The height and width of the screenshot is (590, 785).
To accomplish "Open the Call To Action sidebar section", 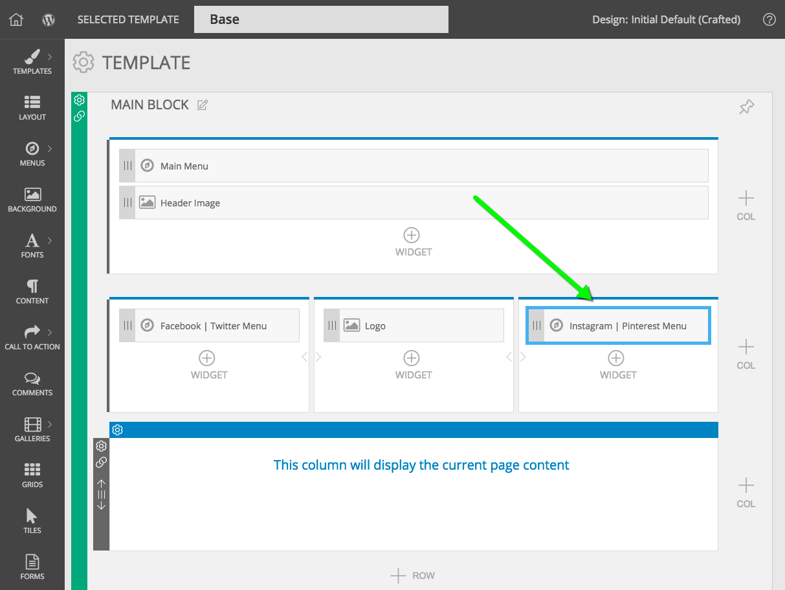I will click(32, 338).
